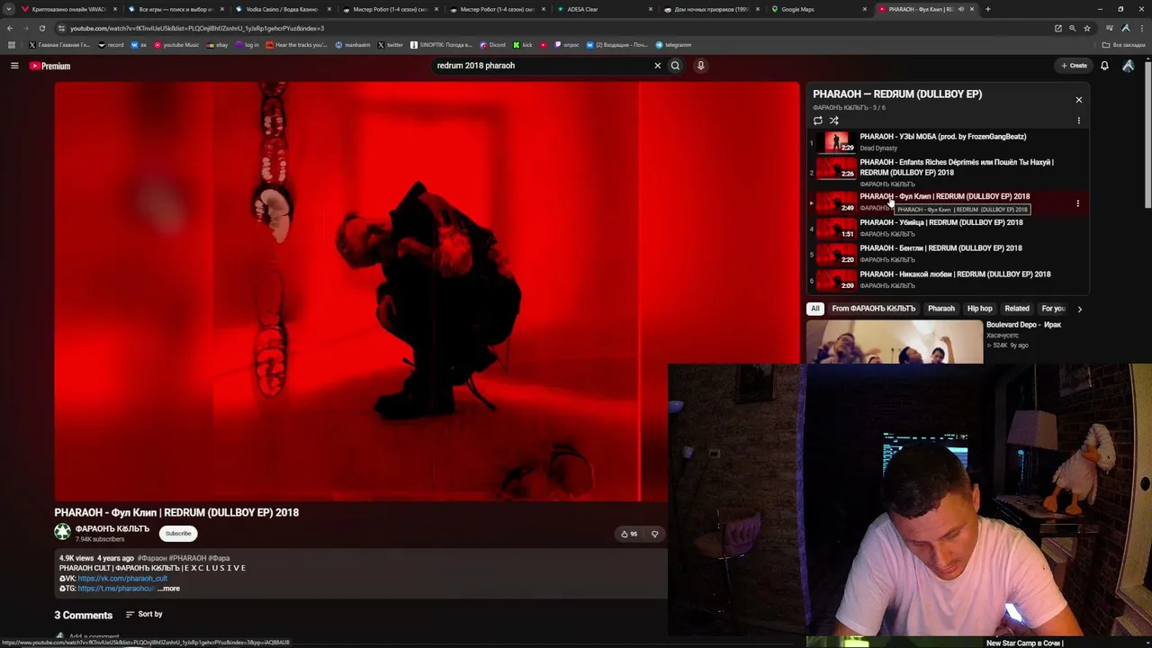Play Убийца from the REDRUM playlist
This screenshot has width=1152, height=648.
pos(940,222)
